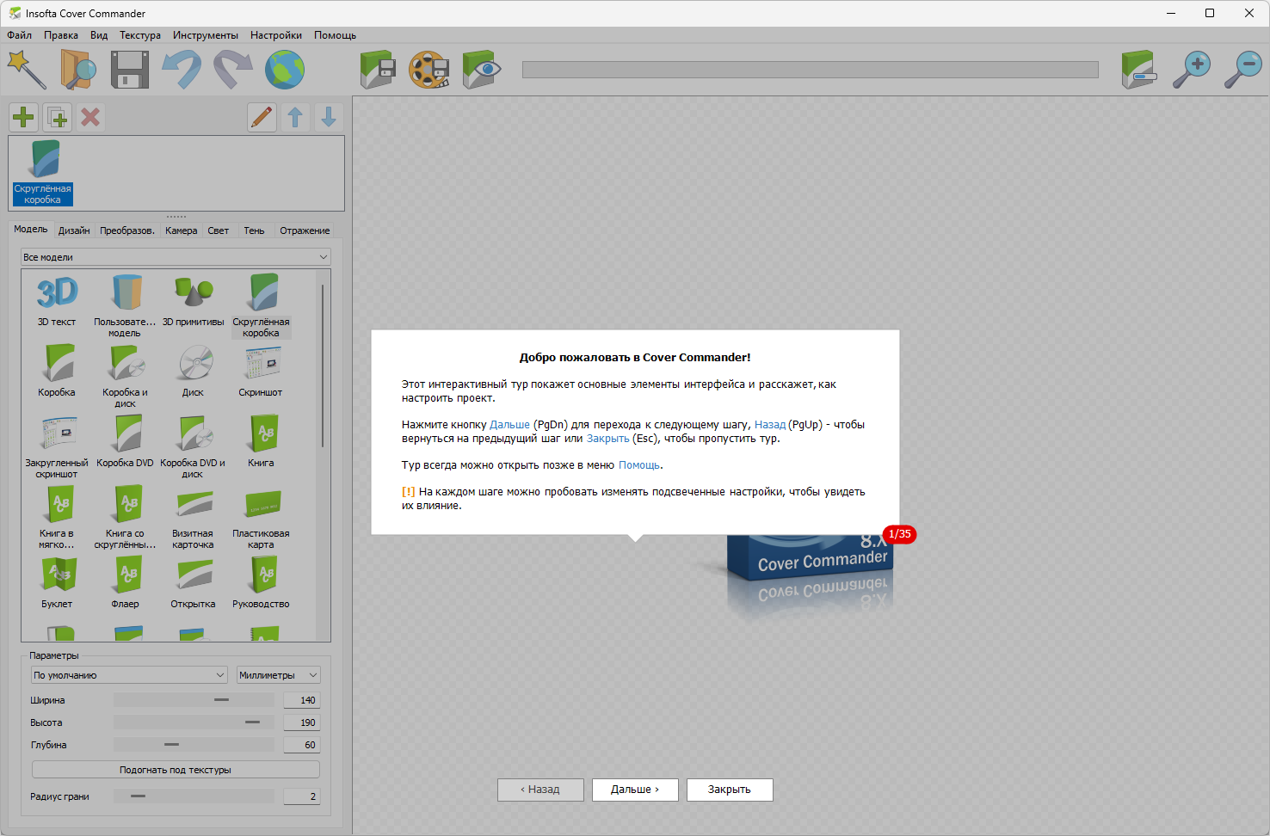1270x836 pixels.
Task: Save rendered image with box and disk icon
Action: [x=378, y=70]
